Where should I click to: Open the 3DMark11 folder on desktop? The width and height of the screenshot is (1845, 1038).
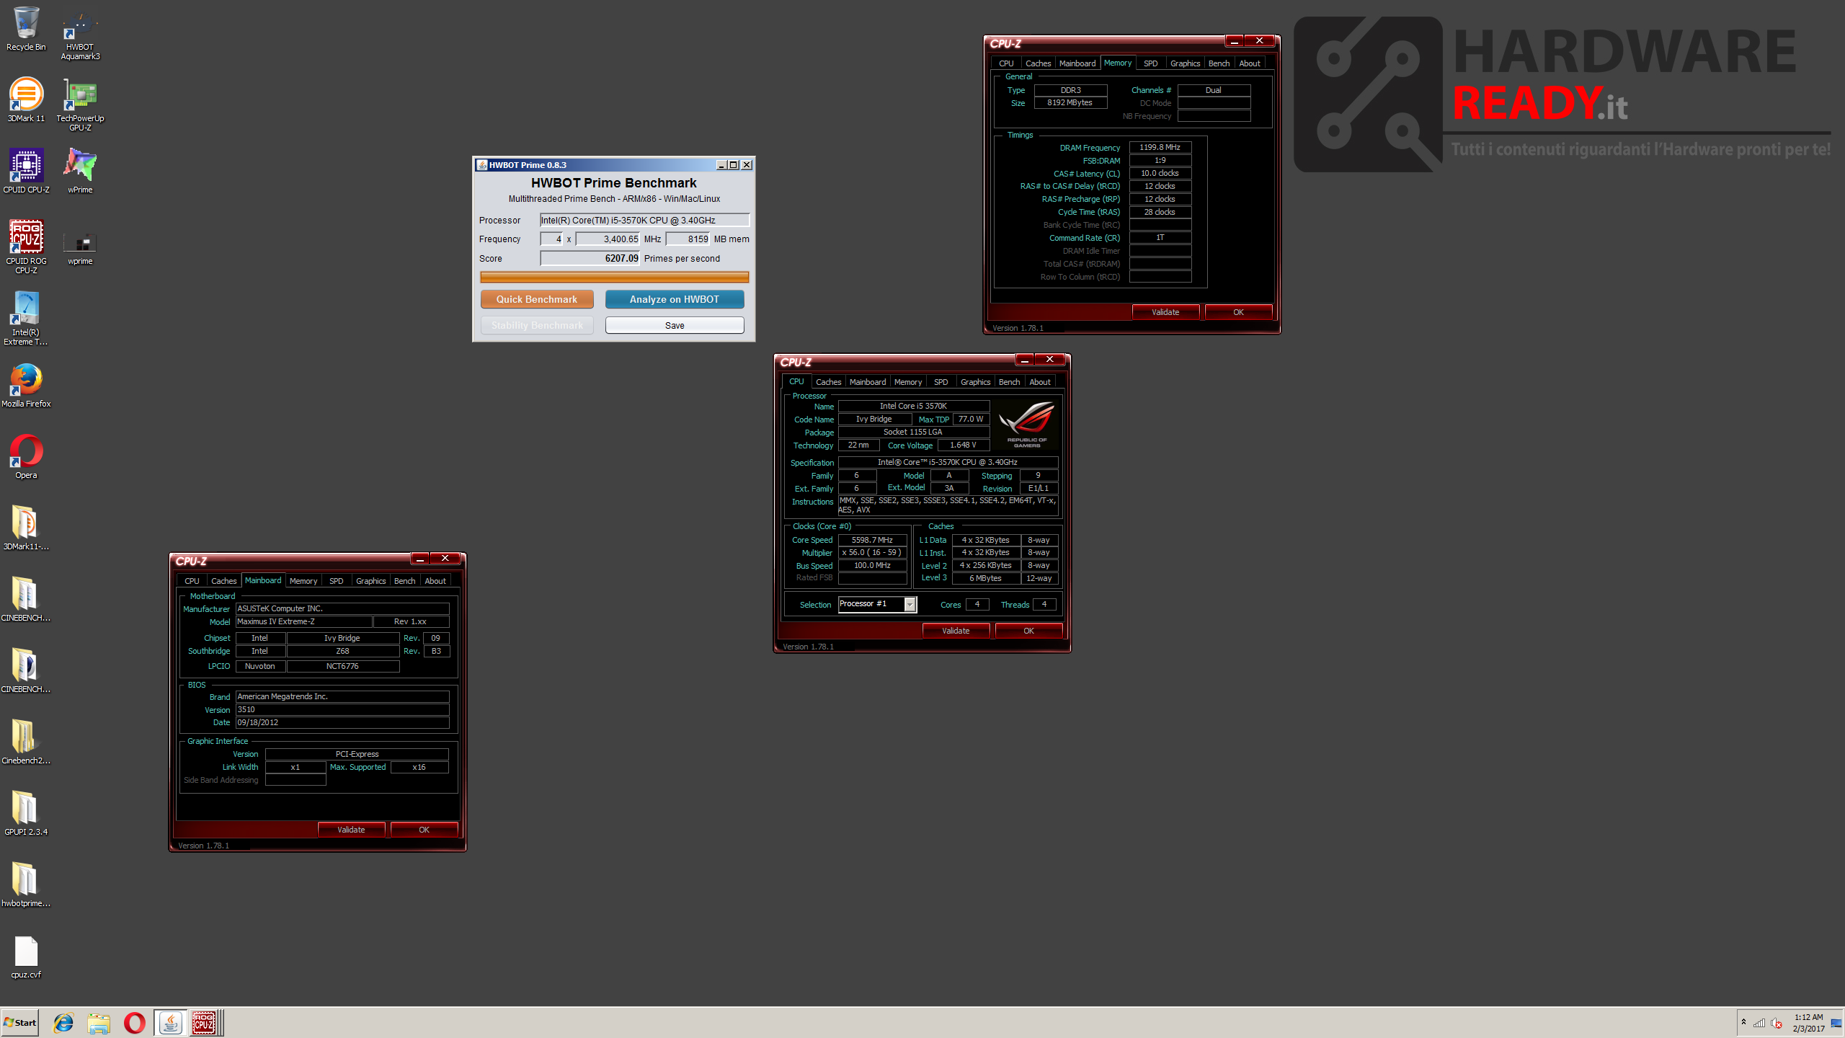tap(26, 528)
